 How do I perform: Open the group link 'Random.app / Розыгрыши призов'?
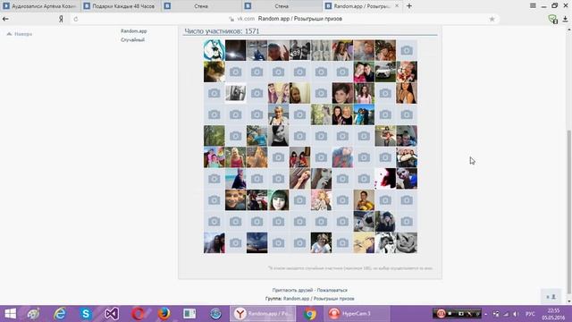318,298
